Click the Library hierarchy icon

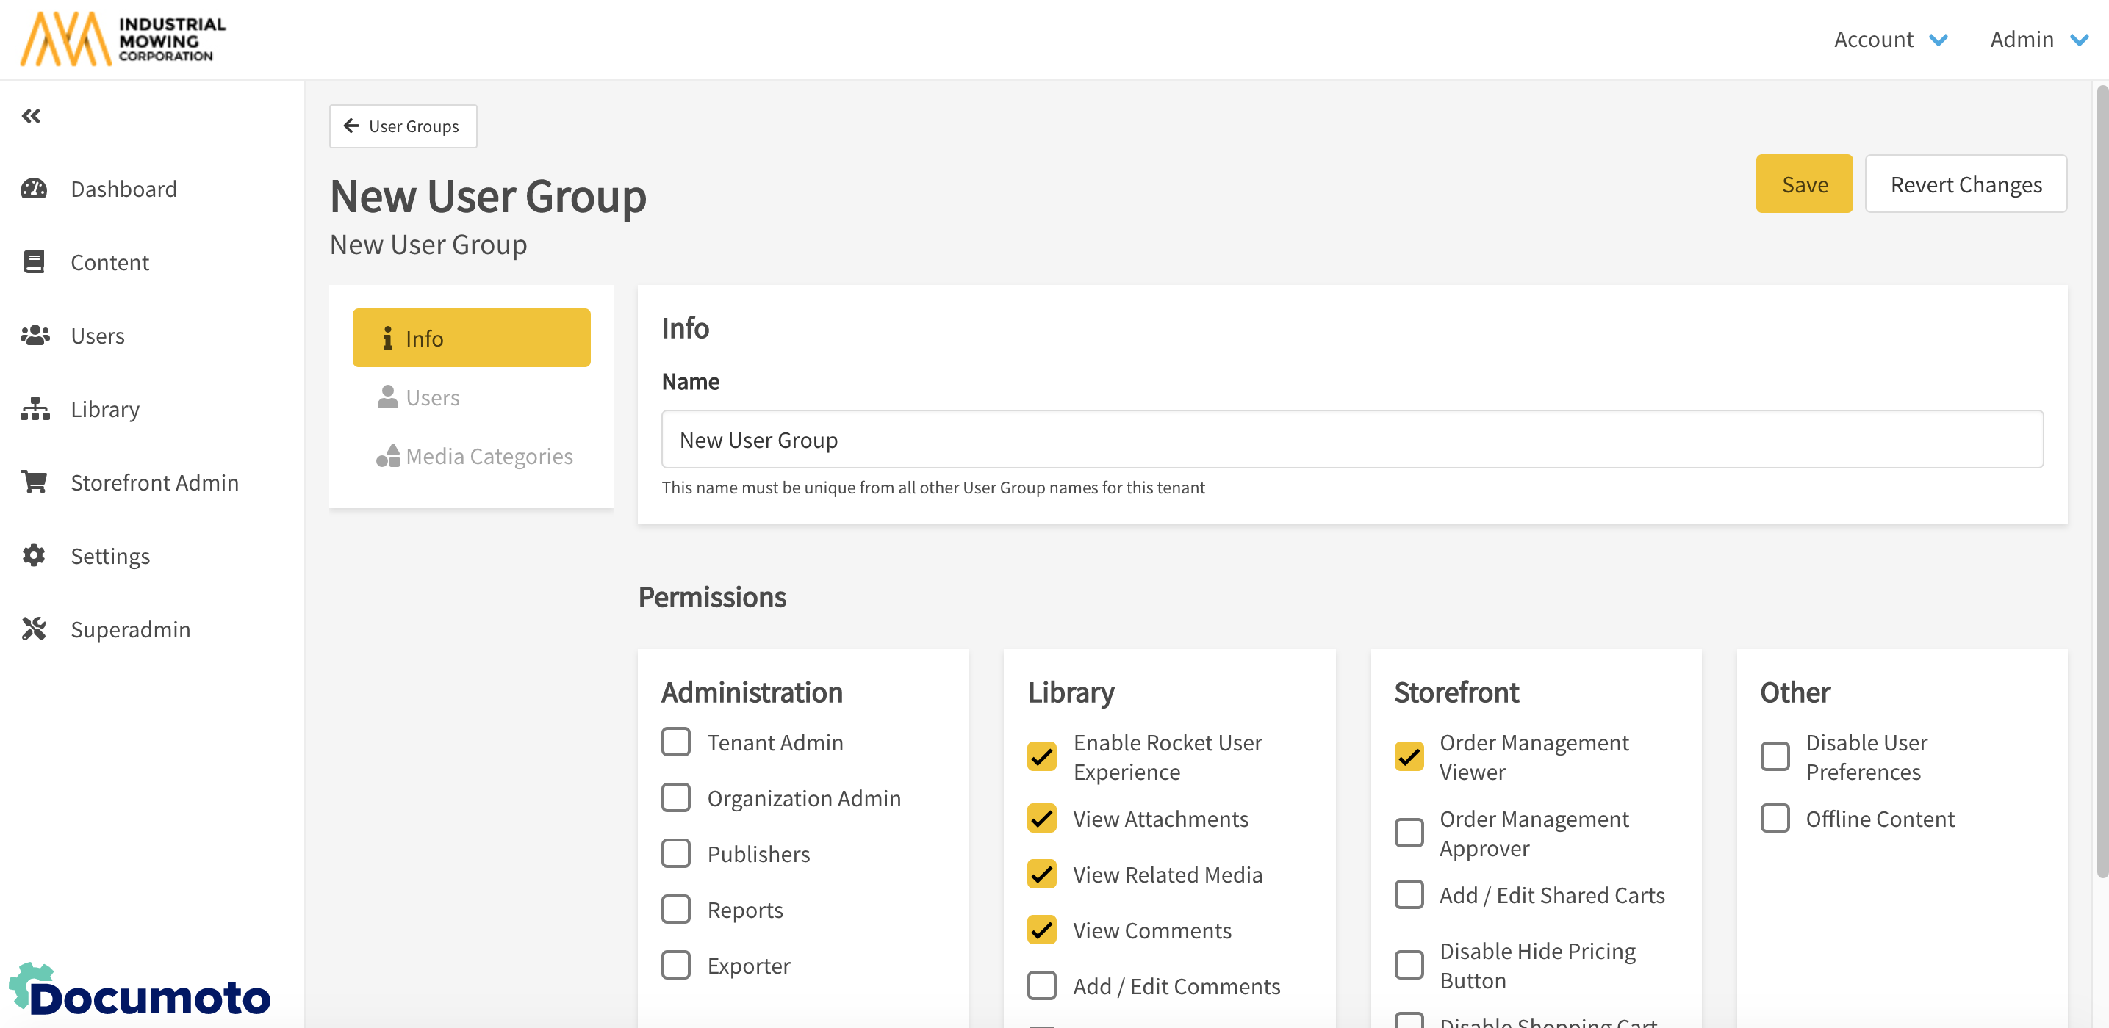point(35,409)
